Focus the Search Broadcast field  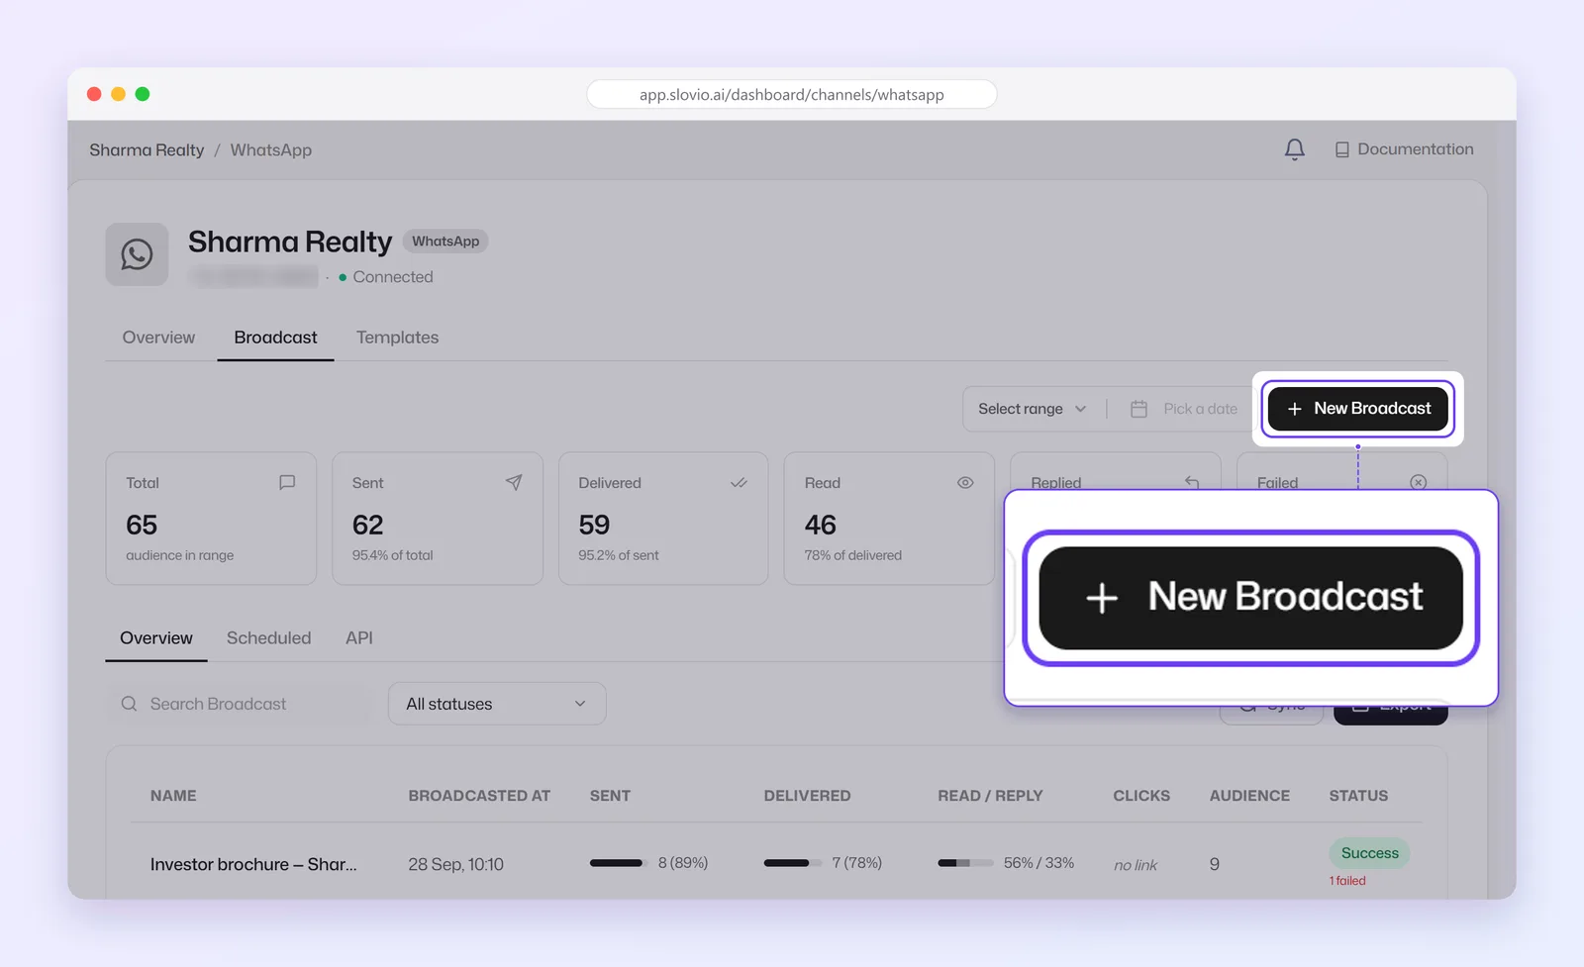(239, 704)
